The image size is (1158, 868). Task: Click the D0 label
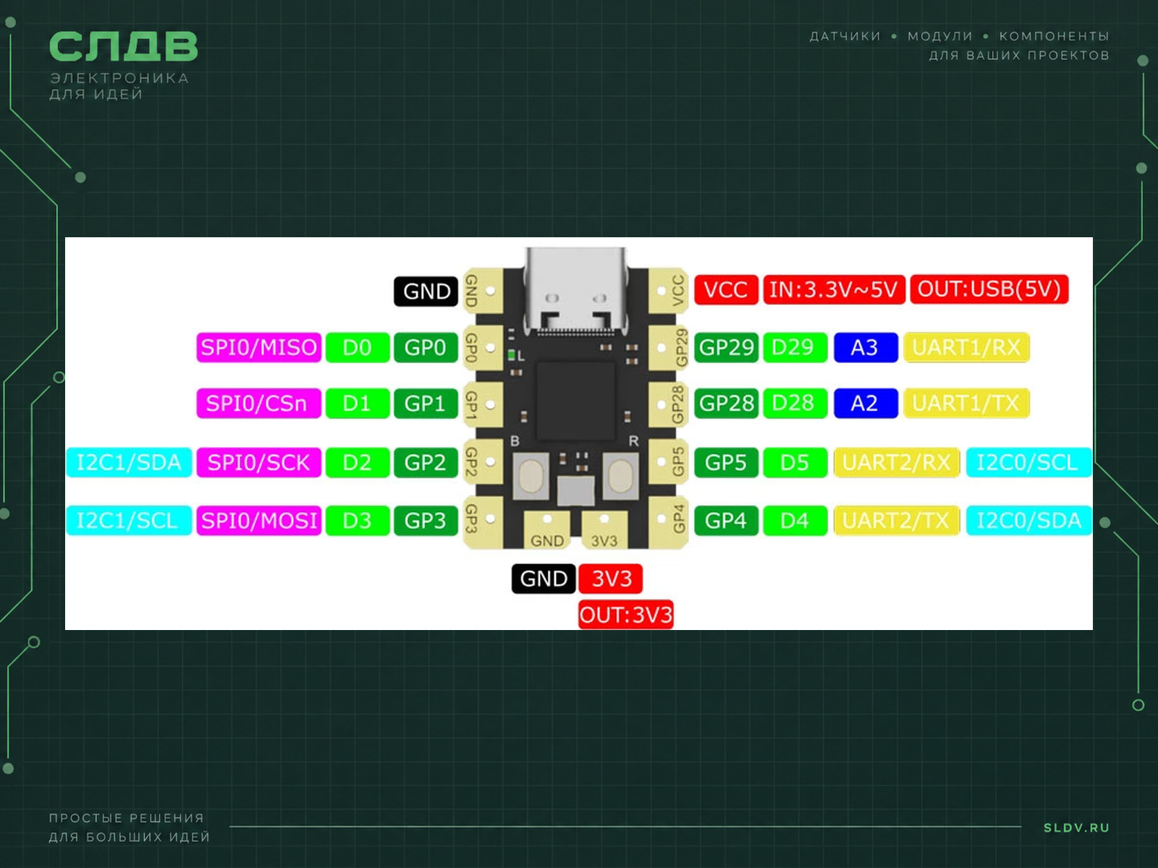[x=357, y=347]
